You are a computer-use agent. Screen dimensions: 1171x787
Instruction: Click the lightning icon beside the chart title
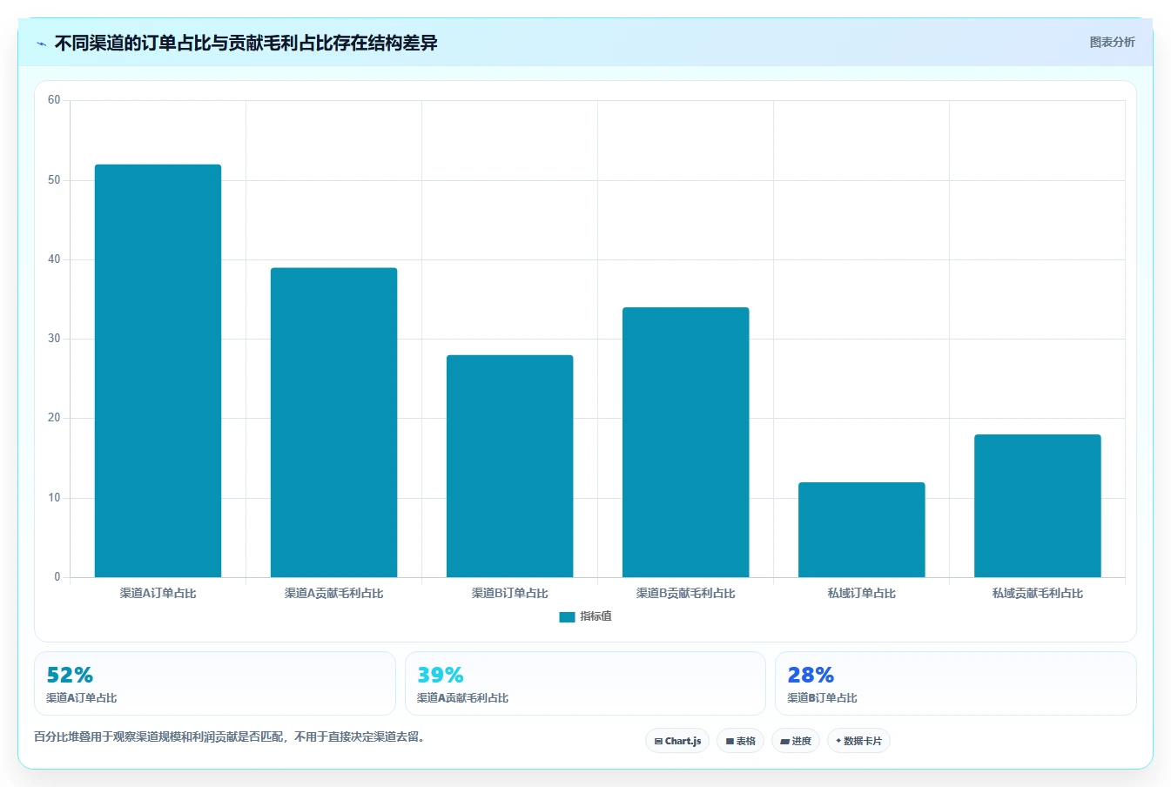click(41, 44)
